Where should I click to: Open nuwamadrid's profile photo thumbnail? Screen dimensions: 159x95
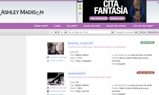(56, 79)
